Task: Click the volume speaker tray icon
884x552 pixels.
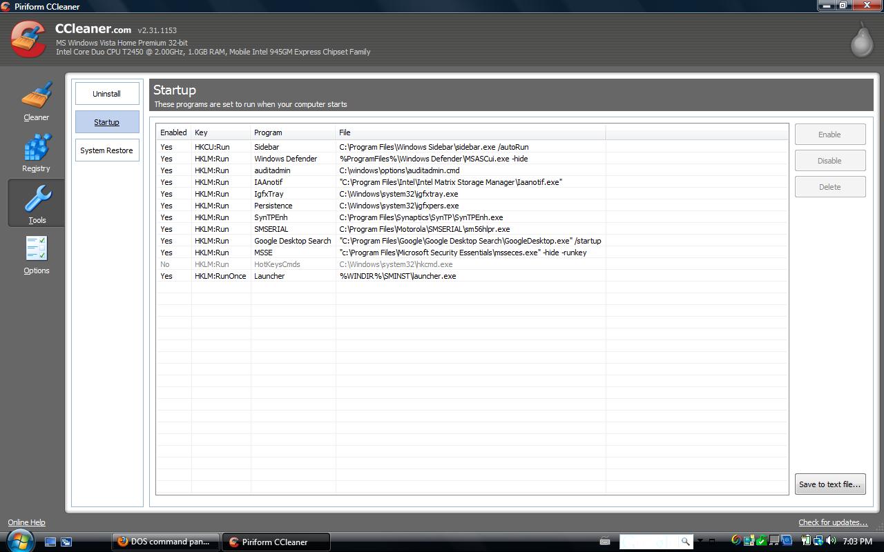Action: pyautogui.click(x=831, y=540)
